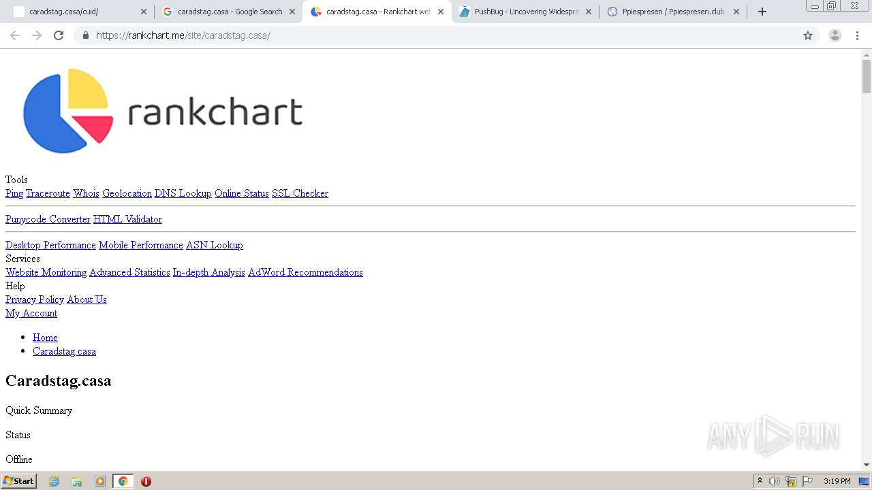The width and height of the screenshot is (872, 490).
Task: Open the HTML Validator link
Action: [x=127, y=219]
